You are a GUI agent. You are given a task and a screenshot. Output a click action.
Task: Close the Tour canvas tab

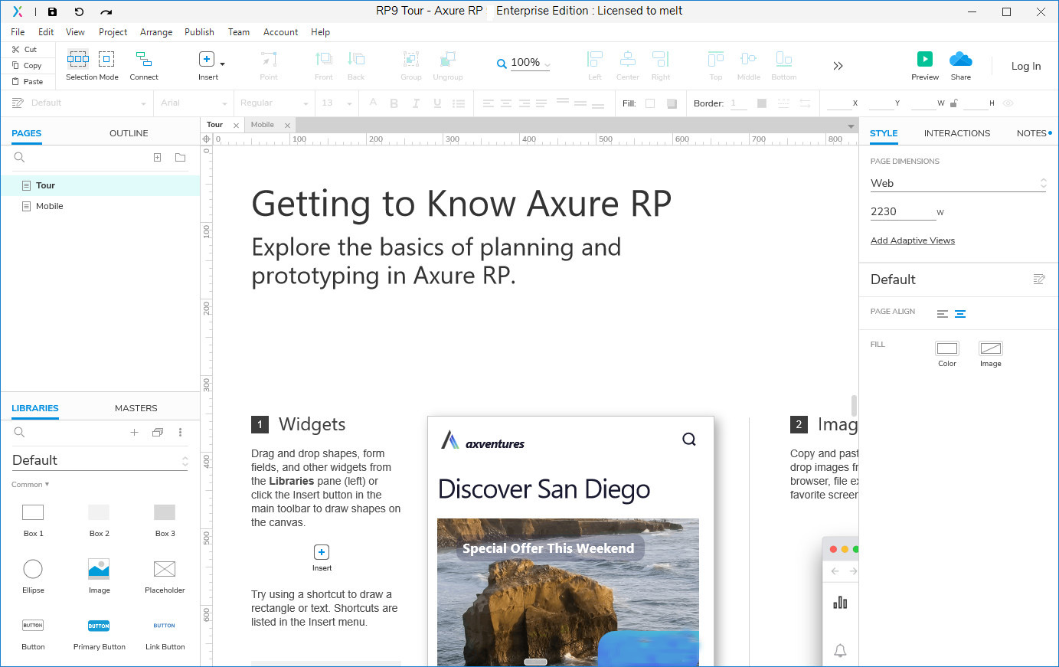(x=236, y=126)
